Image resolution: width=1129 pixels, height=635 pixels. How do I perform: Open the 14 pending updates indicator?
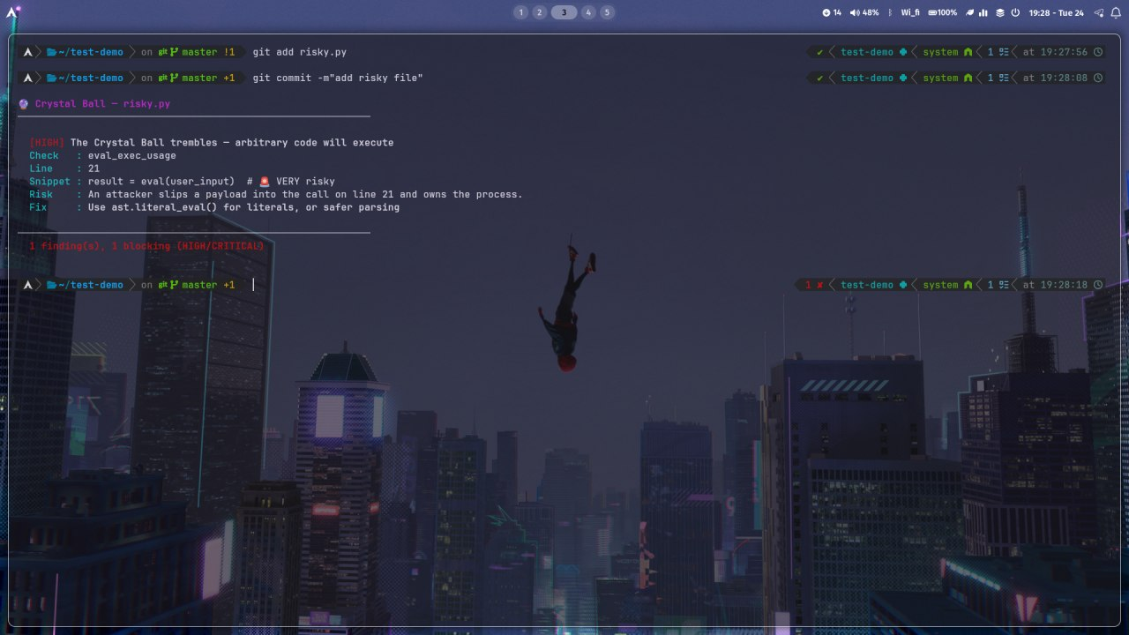pos(832,12)
